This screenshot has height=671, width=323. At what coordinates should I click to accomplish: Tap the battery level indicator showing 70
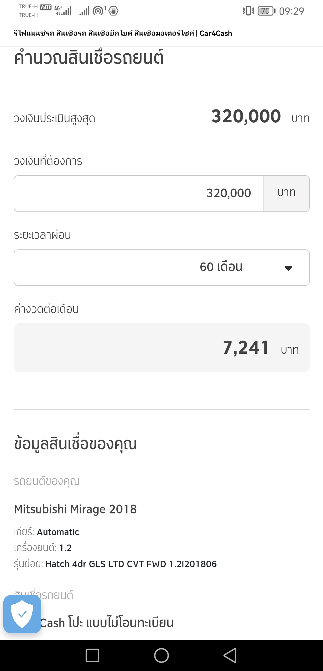[x=266, y=11]
